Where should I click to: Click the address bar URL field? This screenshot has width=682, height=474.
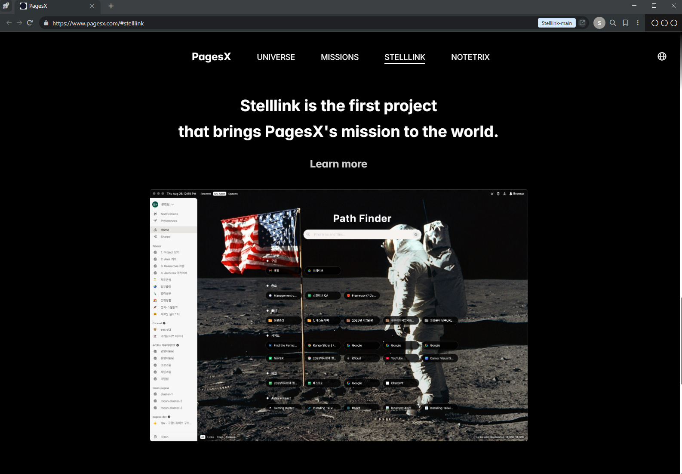258,23
